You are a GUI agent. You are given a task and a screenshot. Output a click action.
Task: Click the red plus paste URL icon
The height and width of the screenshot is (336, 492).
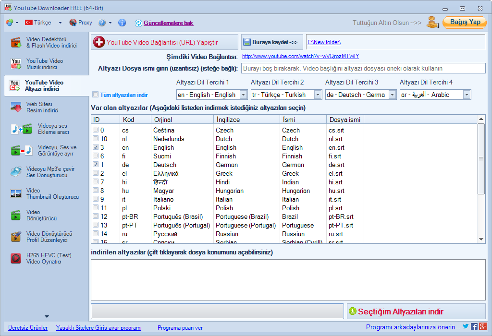click(x=99, y=42)
